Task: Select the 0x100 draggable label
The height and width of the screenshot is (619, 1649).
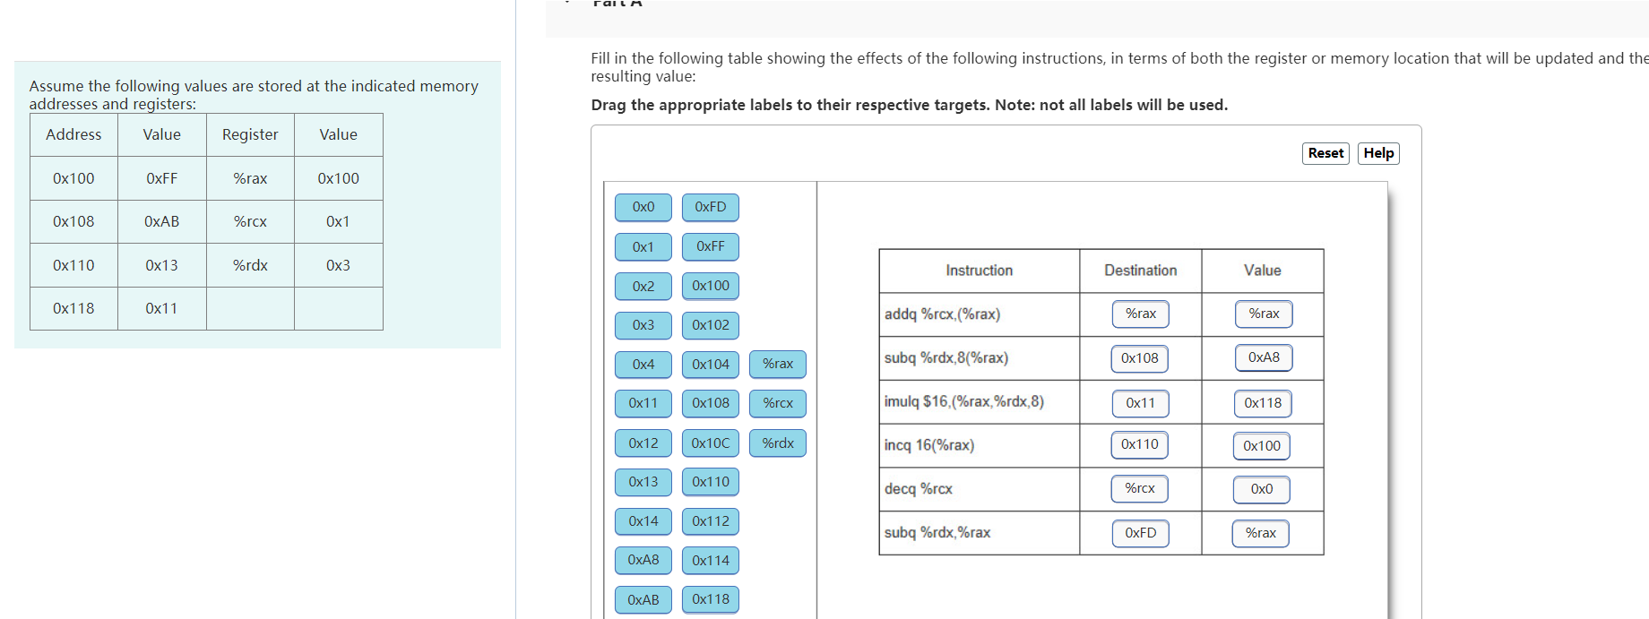Action: click(710, 286)
